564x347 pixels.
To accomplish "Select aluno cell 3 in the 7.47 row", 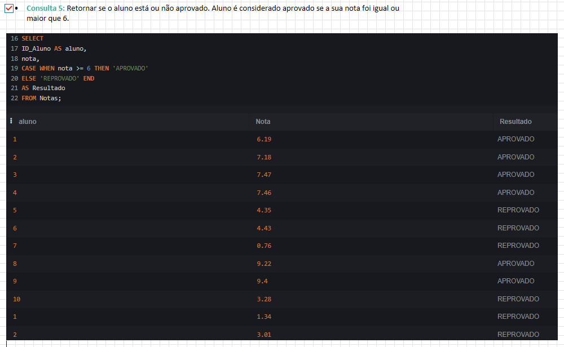I will tap(15, 175).
